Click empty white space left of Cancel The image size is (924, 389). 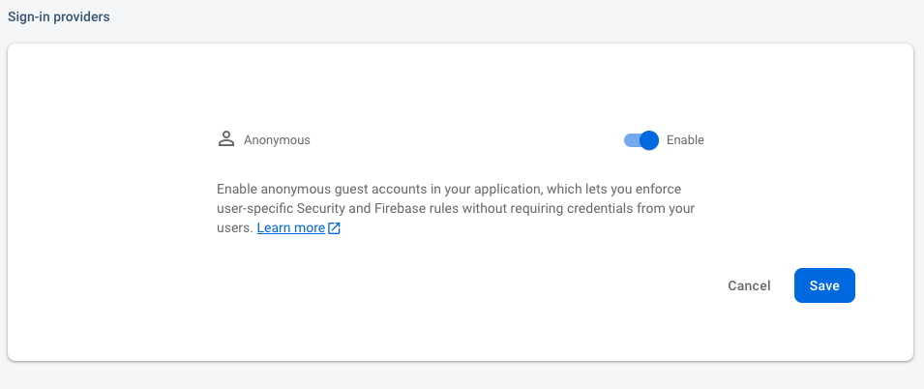click(484, 285)
